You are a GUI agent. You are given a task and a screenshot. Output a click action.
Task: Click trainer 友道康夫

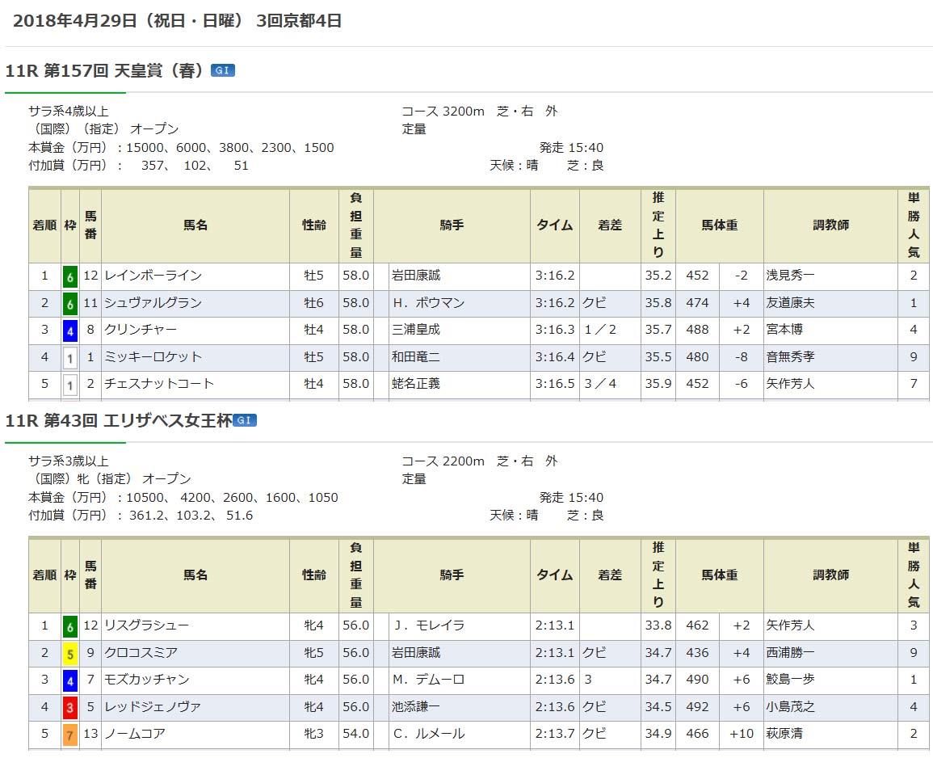click(790, 303)
